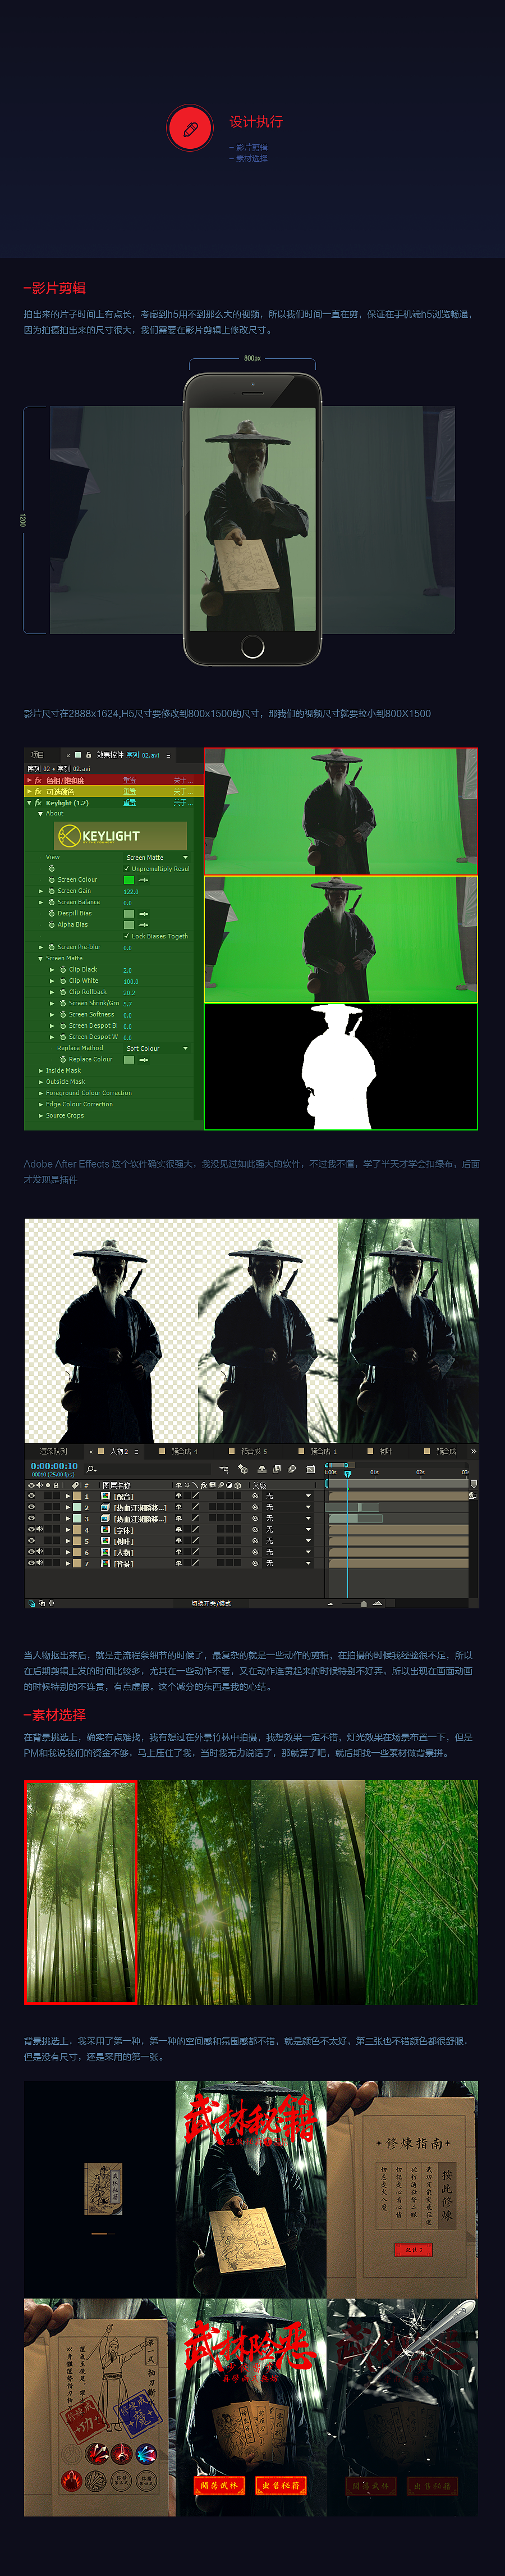Viewport: 505px width, 2576px height.
Task: Hide the 背景 layer with eye toggle
Action: (31, 1562)
